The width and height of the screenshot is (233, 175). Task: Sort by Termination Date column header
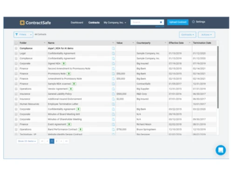202,43
